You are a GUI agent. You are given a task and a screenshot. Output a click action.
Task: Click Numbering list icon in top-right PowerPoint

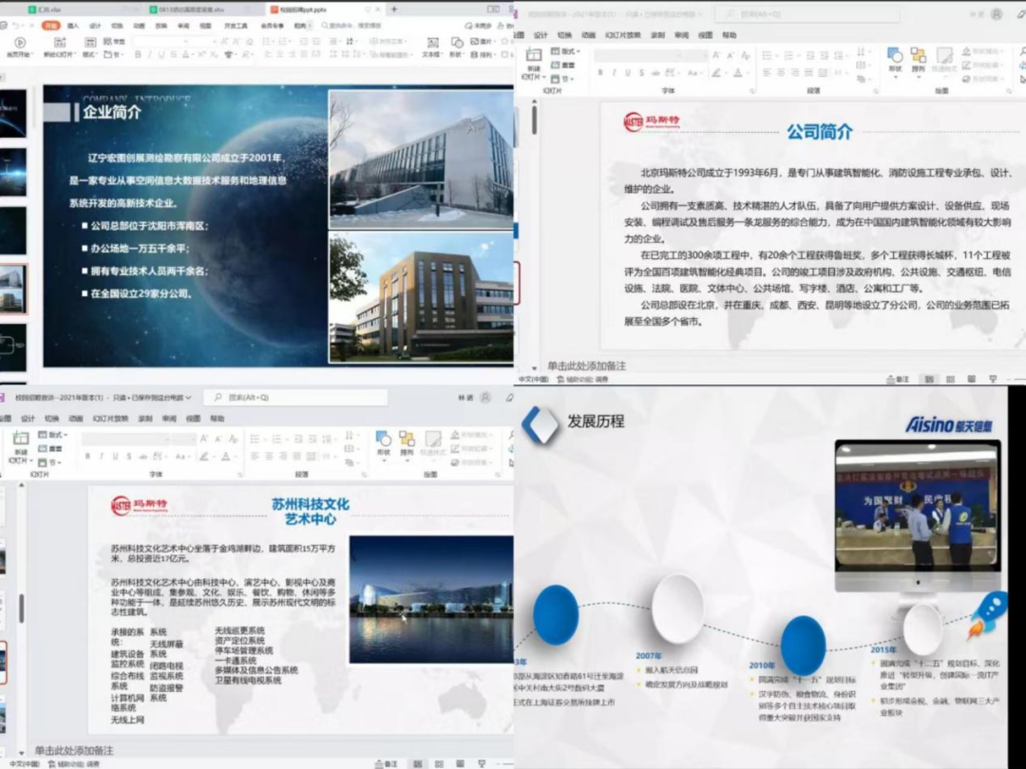(x=788, y=55)
